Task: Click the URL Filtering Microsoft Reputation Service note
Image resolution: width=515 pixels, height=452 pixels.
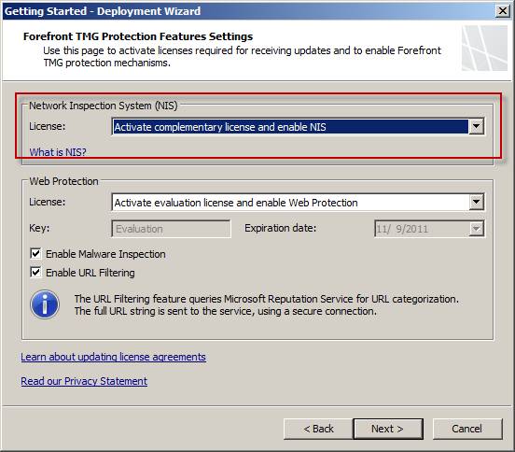Action: [267, 305]
